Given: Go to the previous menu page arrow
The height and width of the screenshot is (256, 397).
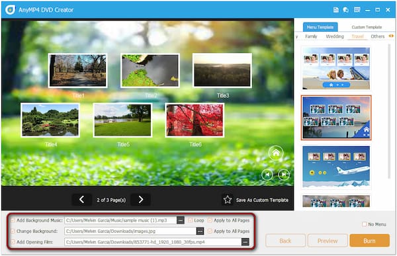Looking at the screenshot, I should pos(81,200).
